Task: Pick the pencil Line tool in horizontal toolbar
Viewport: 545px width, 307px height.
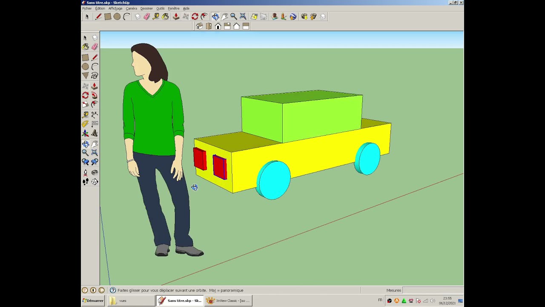Action: pos(98,17)
